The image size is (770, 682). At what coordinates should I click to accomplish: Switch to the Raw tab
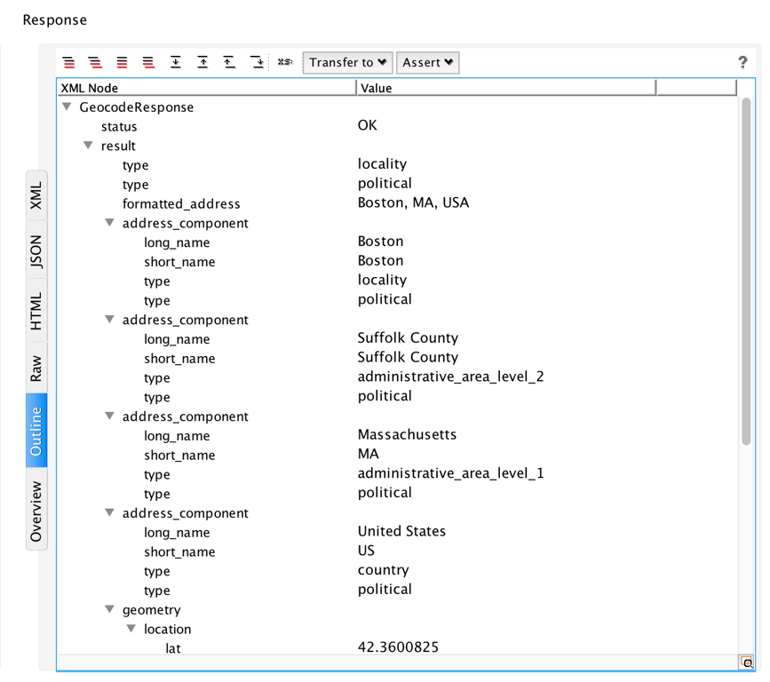click(36, 369)
